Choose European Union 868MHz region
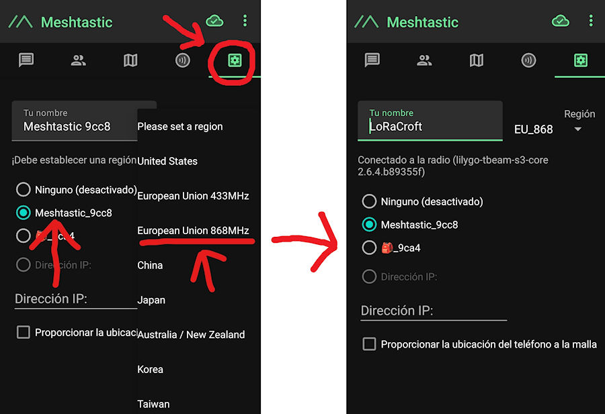The width and height of the screenshot is (605, 414). (193, 230)
